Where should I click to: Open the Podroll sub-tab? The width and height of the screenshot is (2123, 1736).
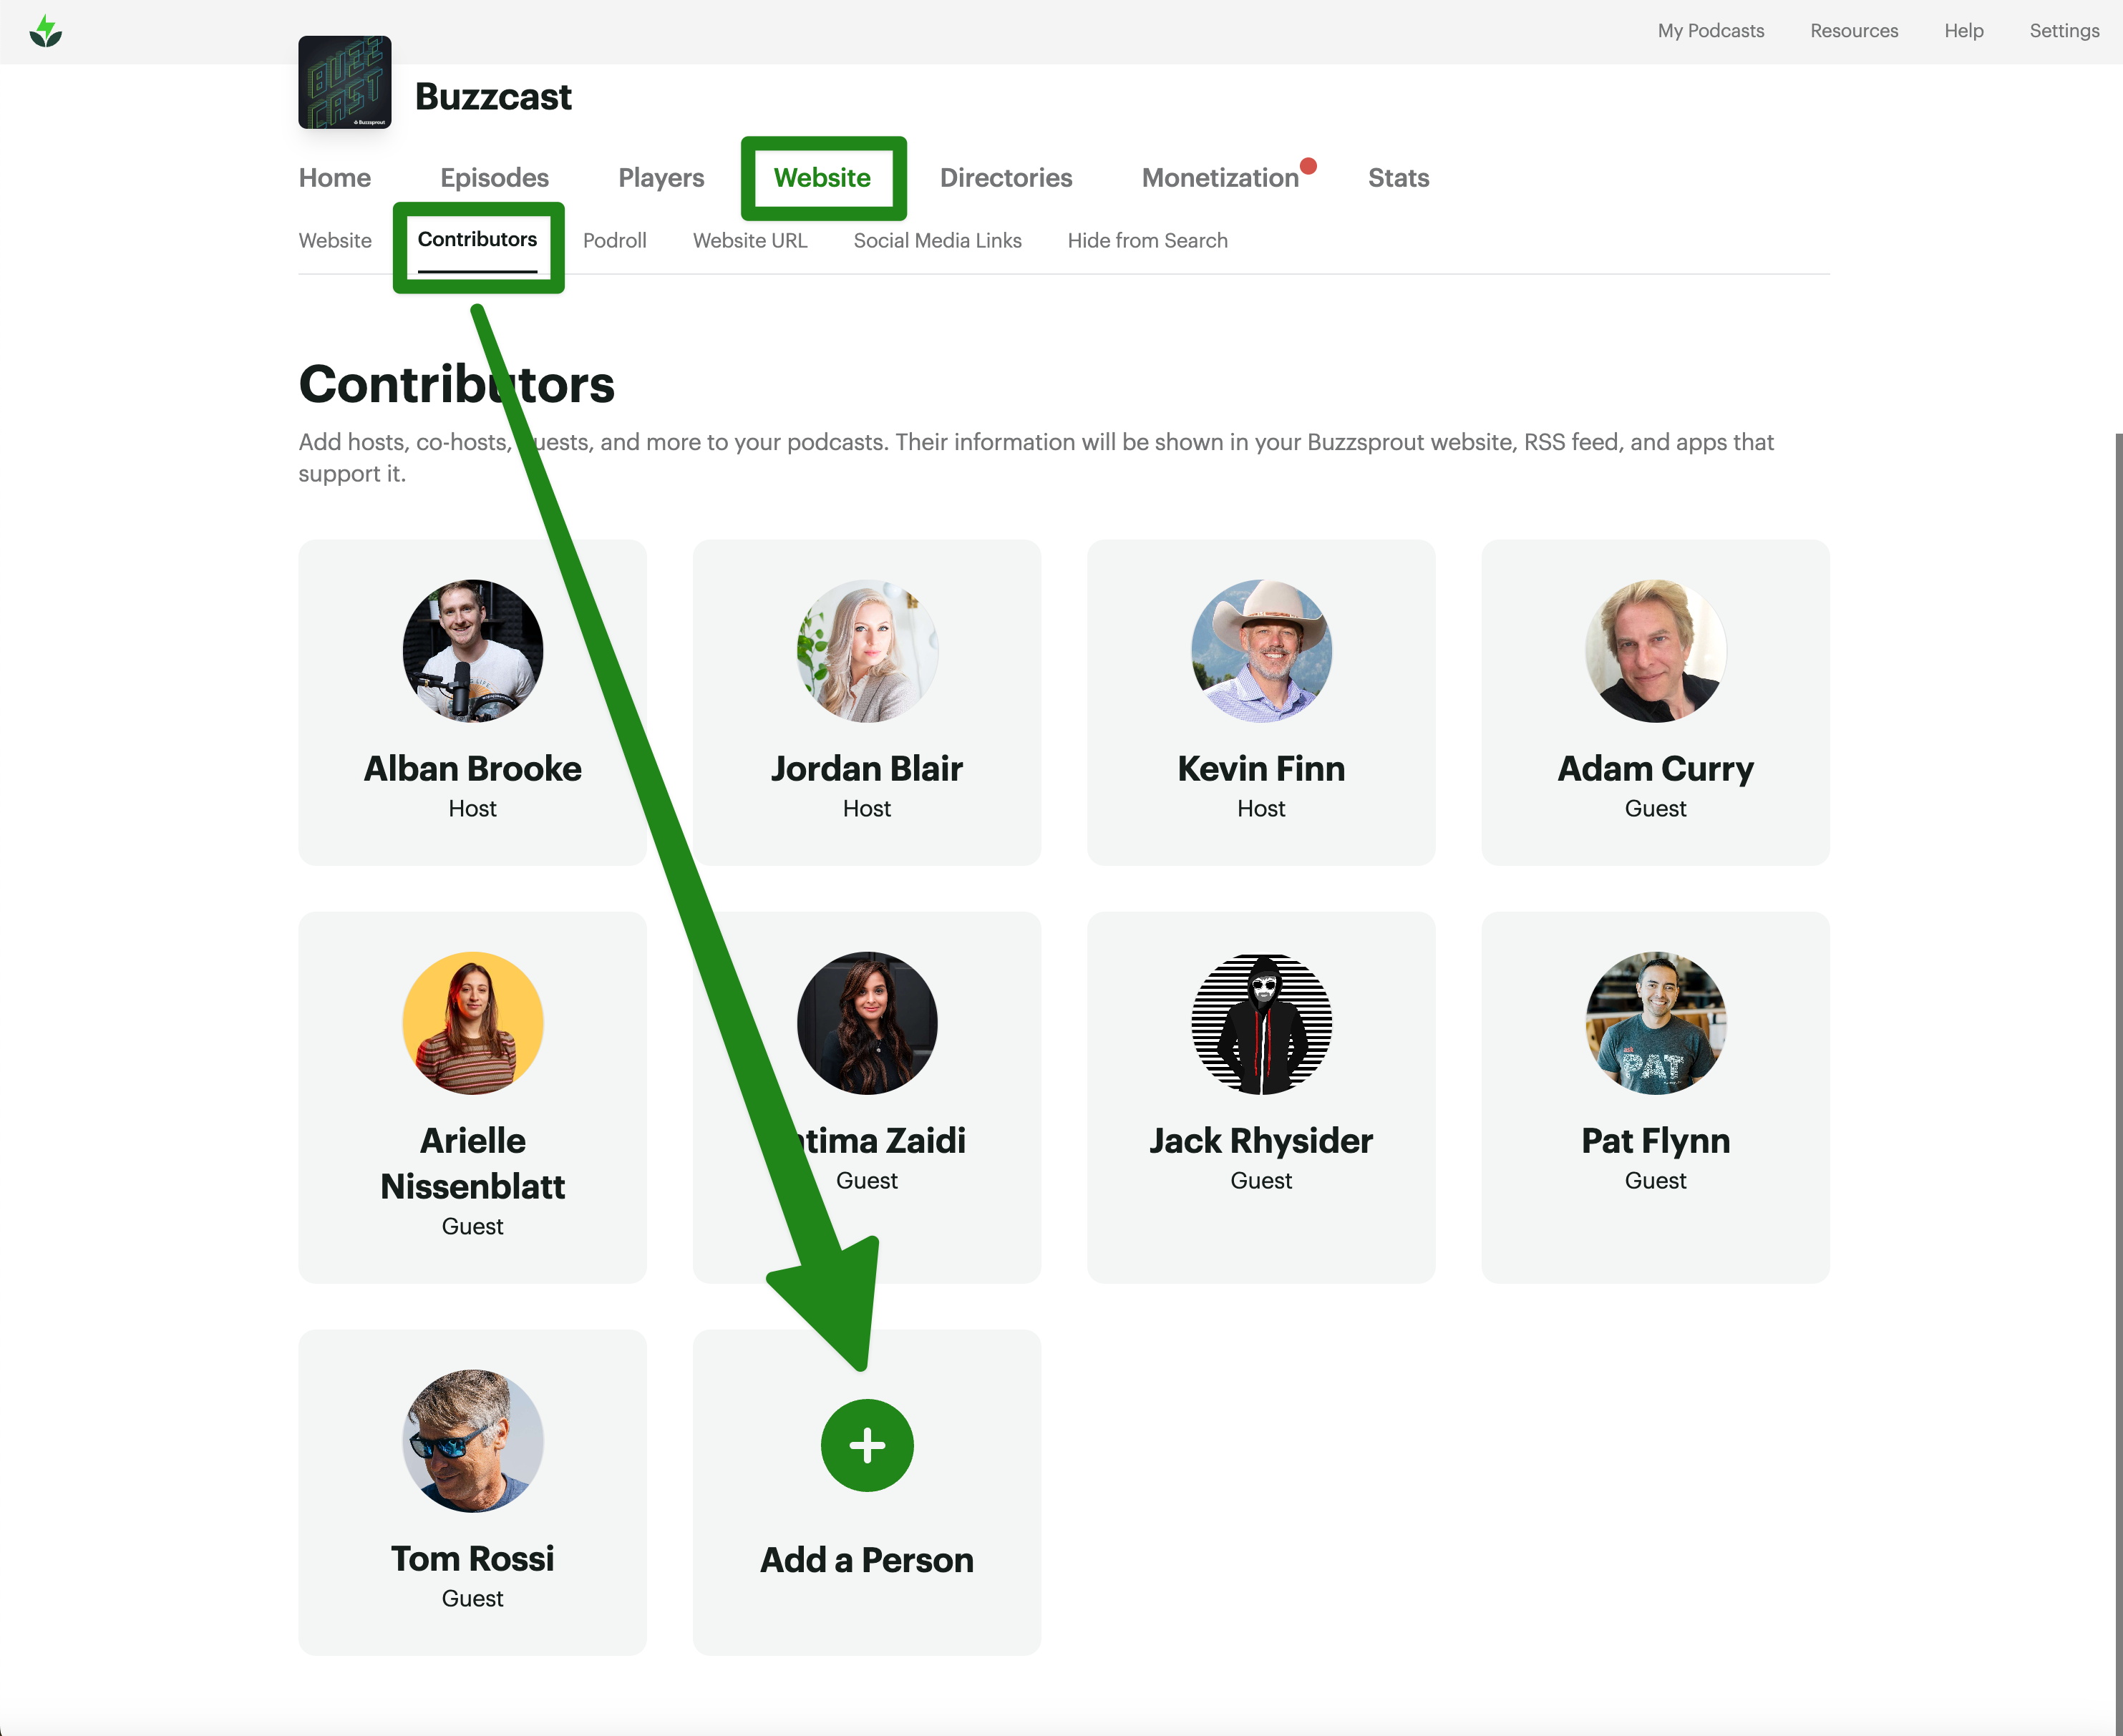click(x=614, y=241)
